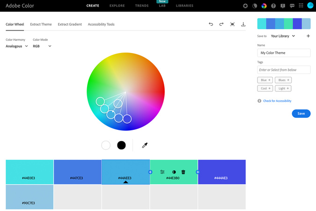Click the Name field My Color Theme
Viewport: 316px width, 211px height.
click(x=284, y=53)
